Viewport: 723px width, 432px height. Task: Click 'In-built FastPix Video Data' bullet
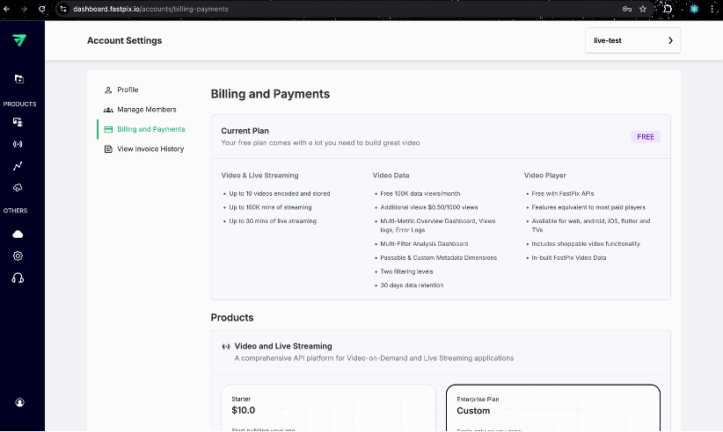click(568, 257)
